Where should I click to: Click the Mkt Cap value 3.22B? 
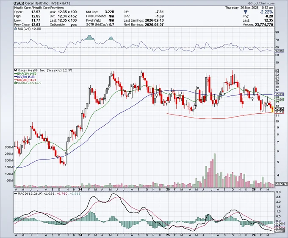[x=109, y=12]
